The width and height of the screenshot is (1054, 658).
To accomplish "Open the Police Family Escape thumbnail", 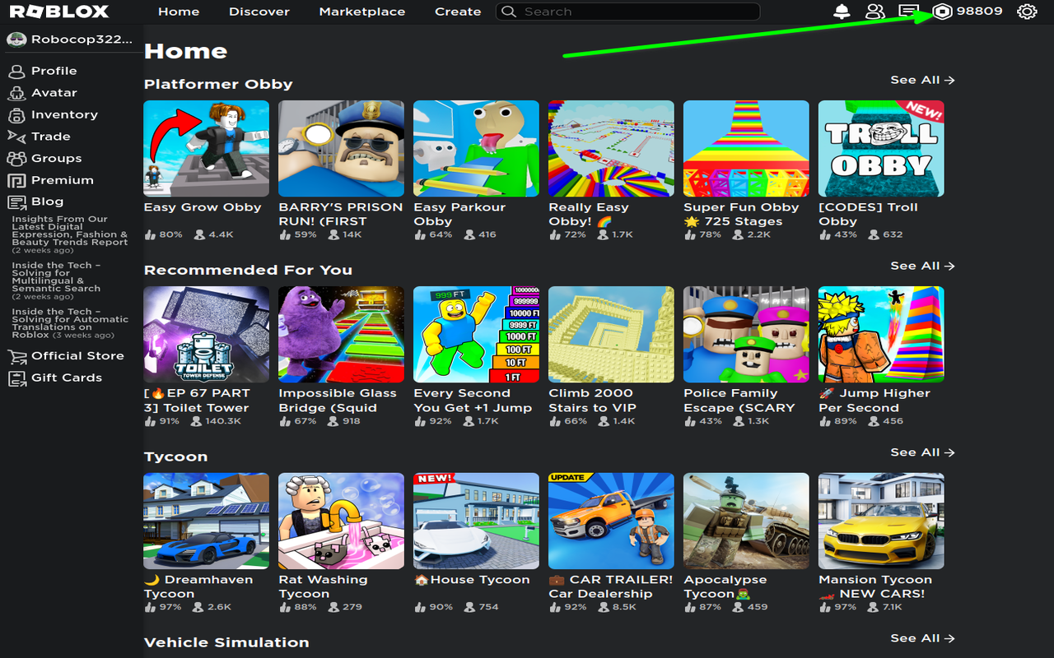I will [746, 335].
